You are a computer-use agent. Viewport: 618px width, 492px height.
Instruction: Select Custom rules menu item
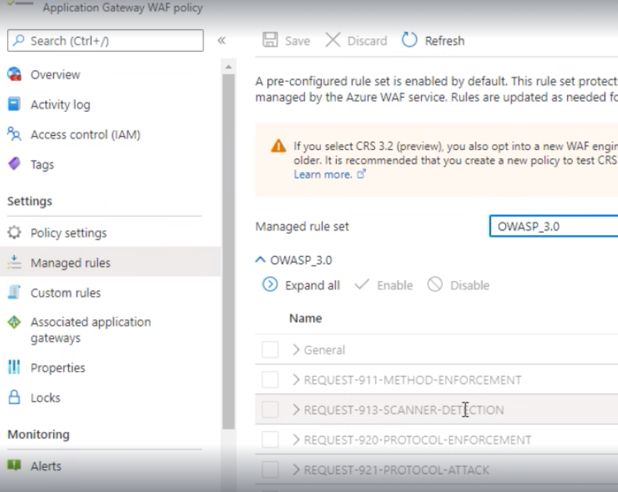pos(66,293)
